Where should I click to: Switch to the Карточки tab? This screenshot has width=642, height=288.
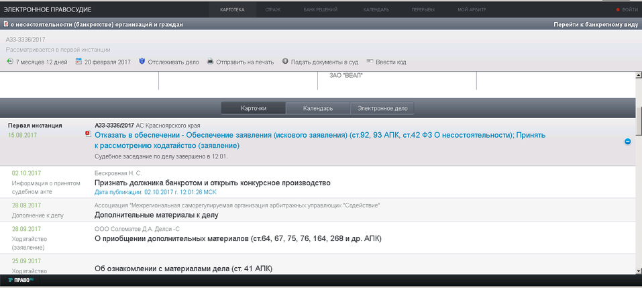(x=254, y=109)
